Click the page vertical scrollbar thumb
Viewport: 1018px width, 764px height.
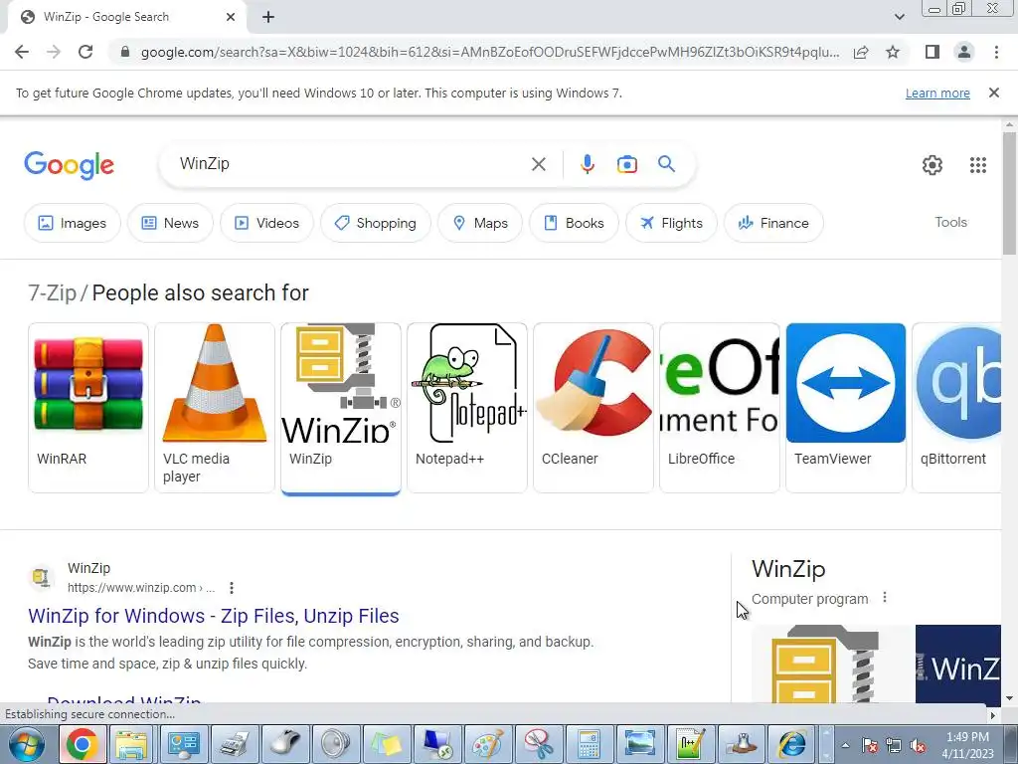coord(1009,194)
